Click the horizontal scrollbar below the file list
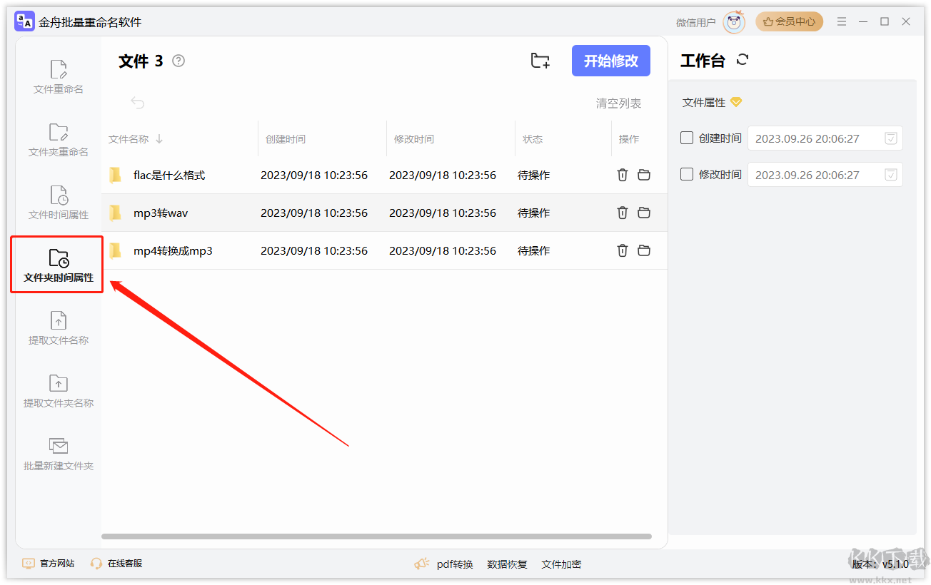The width and height of the screenshot is (931, 585). point(378,536)
